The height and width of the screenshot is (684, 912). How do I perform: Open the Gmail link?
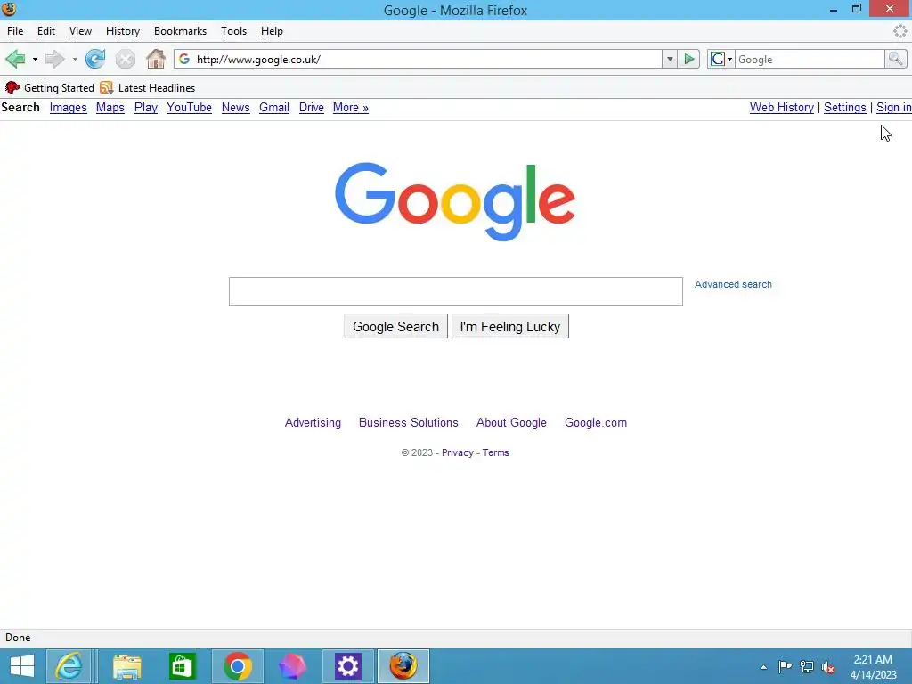click(x=274, y=108)
